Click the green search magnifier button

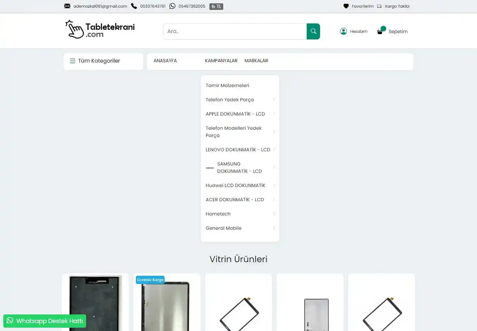click(313, 31)
